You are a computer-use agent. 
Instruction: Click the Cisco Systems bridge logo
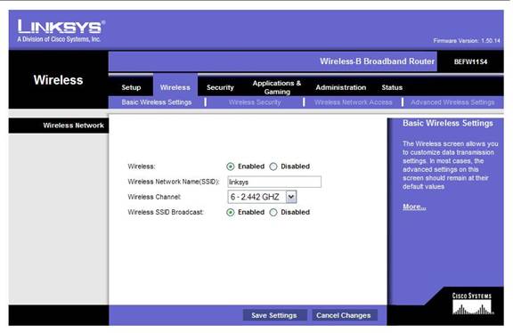(472, 304)
